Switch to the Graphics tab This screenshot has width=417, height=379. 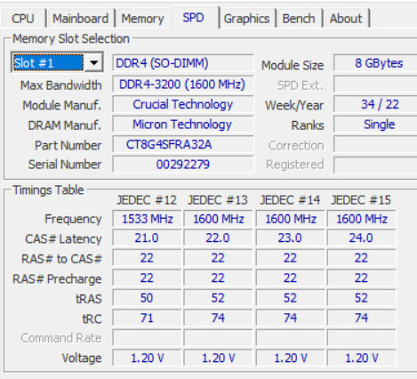[x=247, y=19]
